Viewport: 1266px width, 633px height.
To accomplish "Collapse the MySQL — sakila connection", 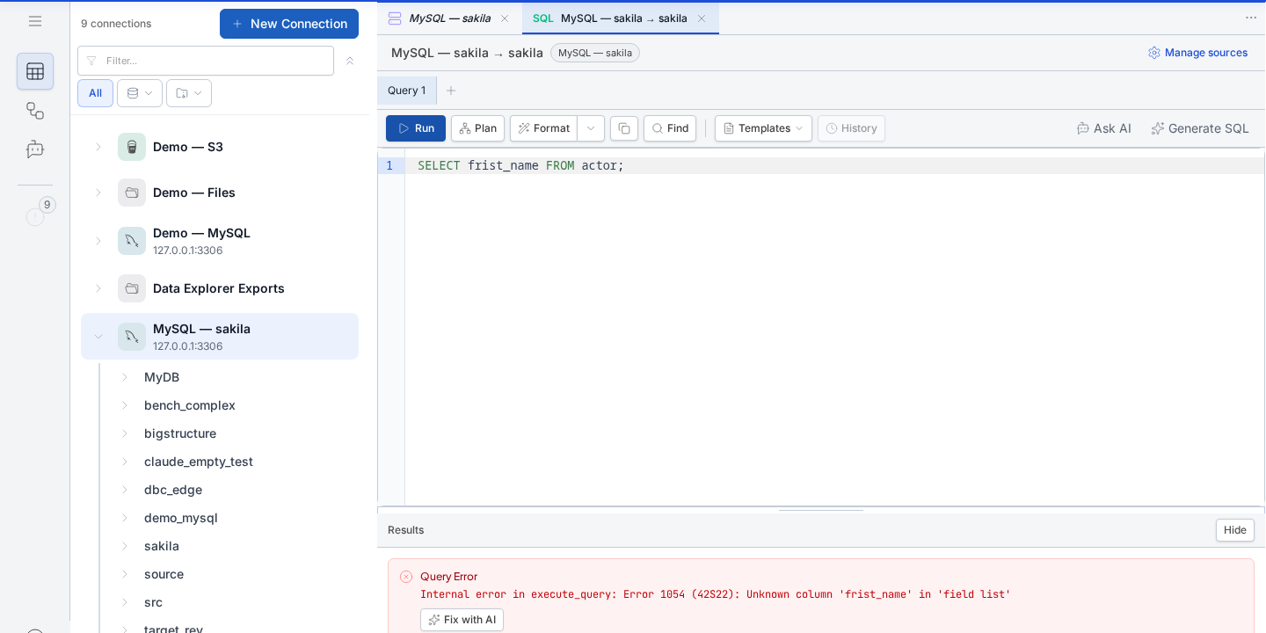I will [98, 337].
